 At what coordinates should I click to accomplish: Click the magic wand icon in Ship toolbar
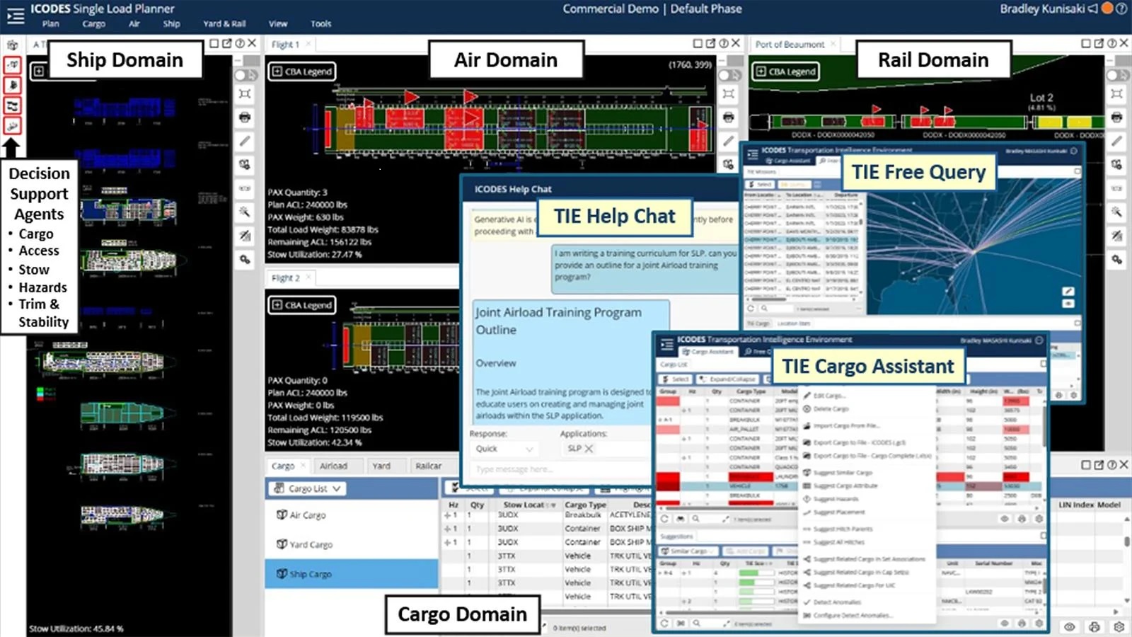[x=245, y=212]
